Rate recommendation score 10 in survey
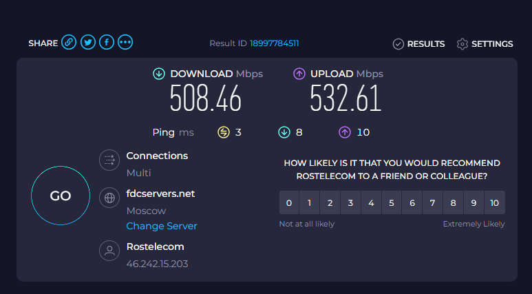This screenshot has width=532, height=294. [x=495, y=202]
